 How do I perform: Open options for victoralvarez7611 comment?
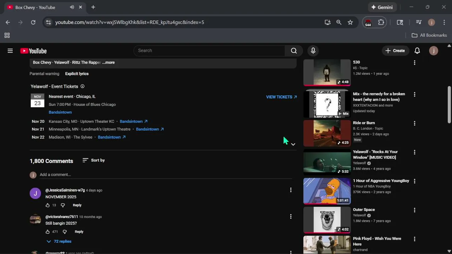click(291, 217)
